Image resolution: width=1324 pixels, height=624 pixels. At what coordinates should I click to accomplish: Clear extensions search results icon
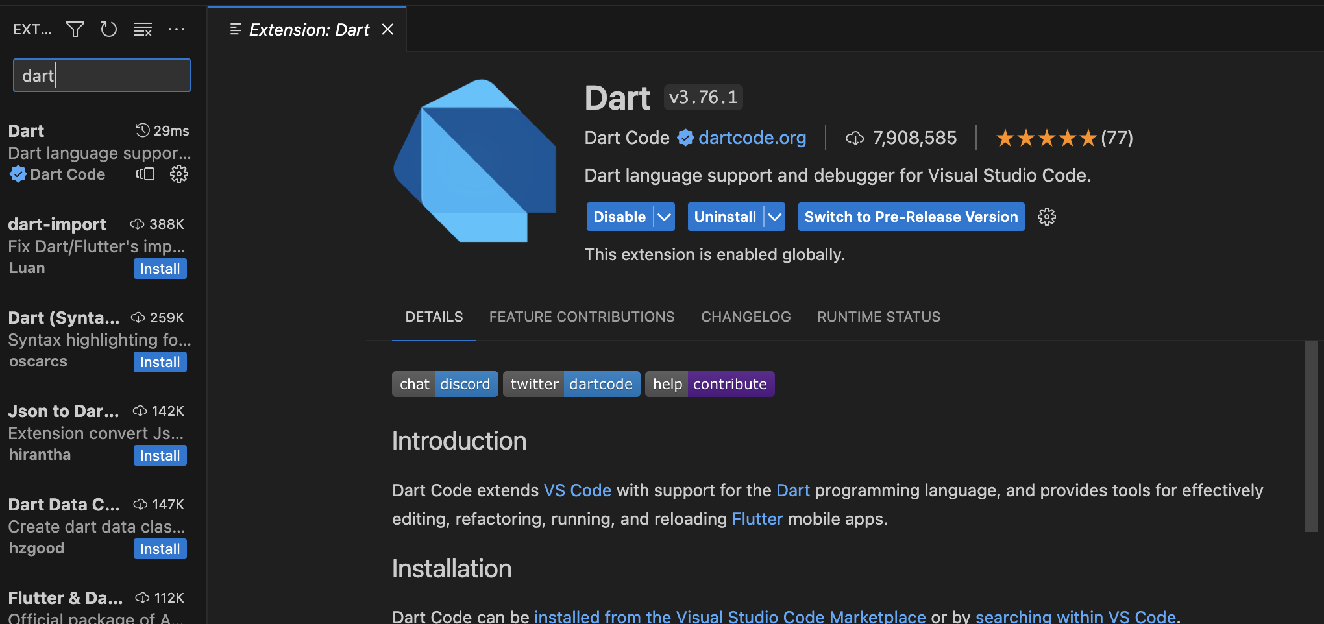pyautogui.click(x=142, y=29)
